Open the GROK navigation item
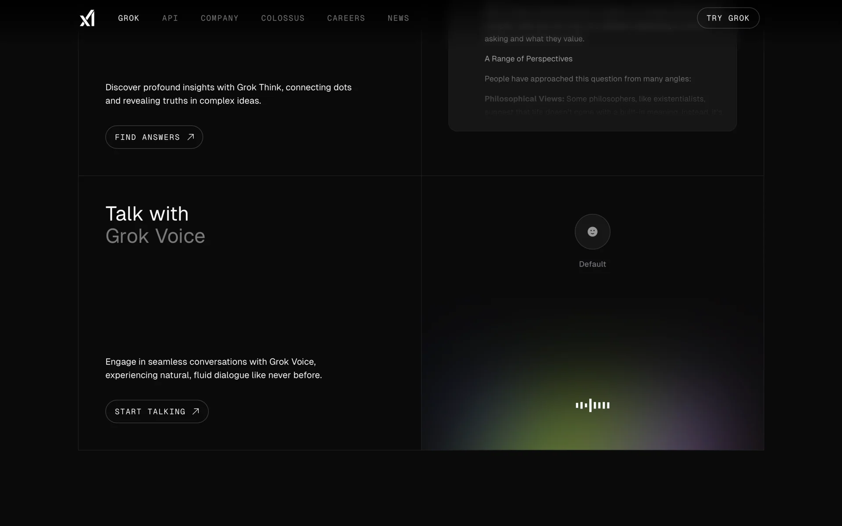The height and width of the screenshot is (526, 842). point(128,18)
